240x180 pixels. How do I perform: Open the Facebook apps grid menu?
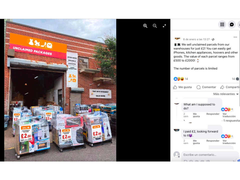pos(222,24)
